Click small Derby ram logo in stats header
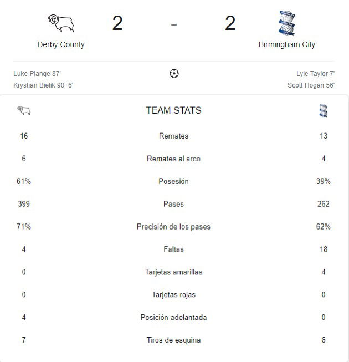This screenshot has height=362, width=349. (x=24, y=110)
